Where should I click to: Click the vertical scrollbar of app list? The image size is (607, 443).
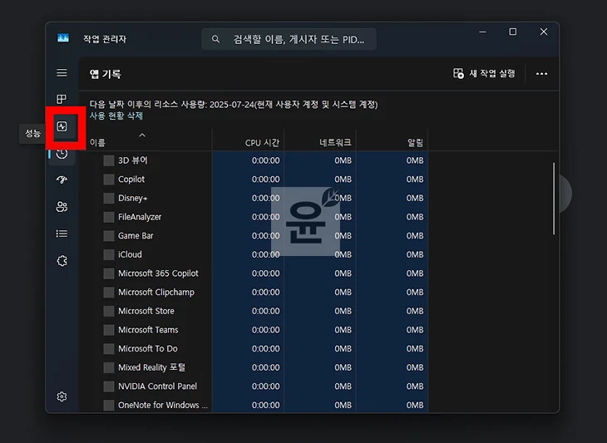click(553, 199)
